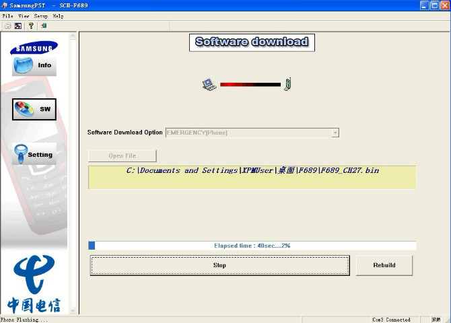Click the computer icon above the connection bar
This screenshot has height=323, width=451.
coord(209,84)
